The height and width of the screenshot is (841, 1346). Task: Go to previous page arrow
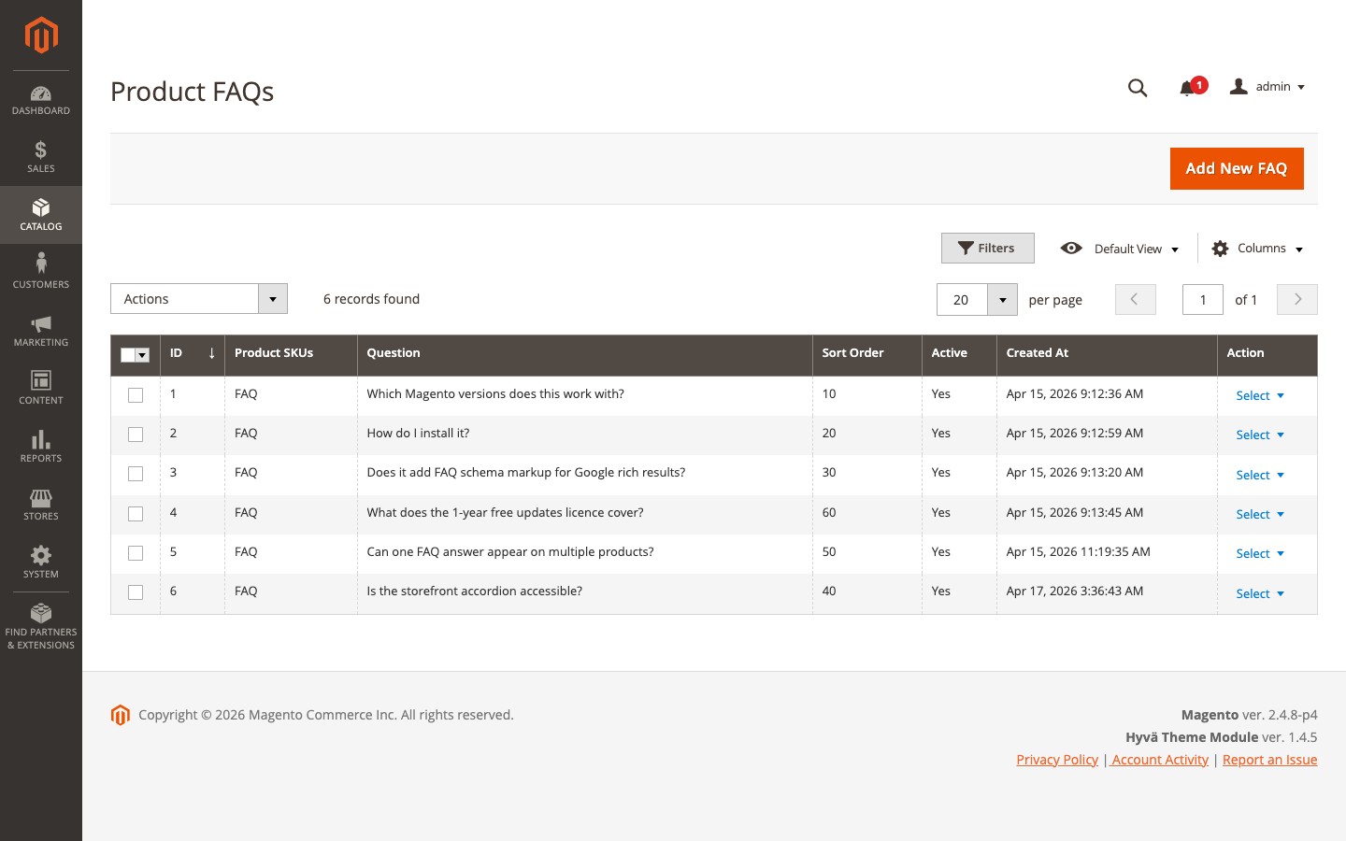(1135, 299)
